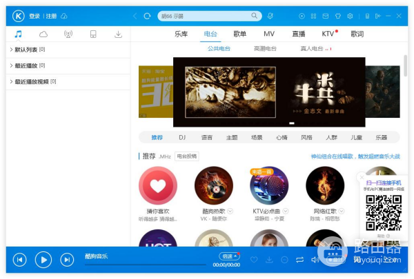
Task: Select the 推荐 category filter
Action: pyautogui.click(x=157, y=137)
